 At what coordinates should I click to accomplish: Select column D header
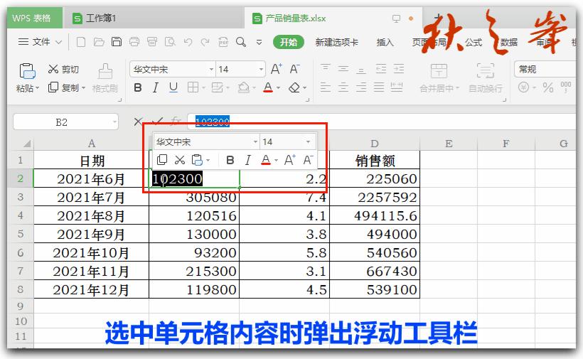[375, 144]
